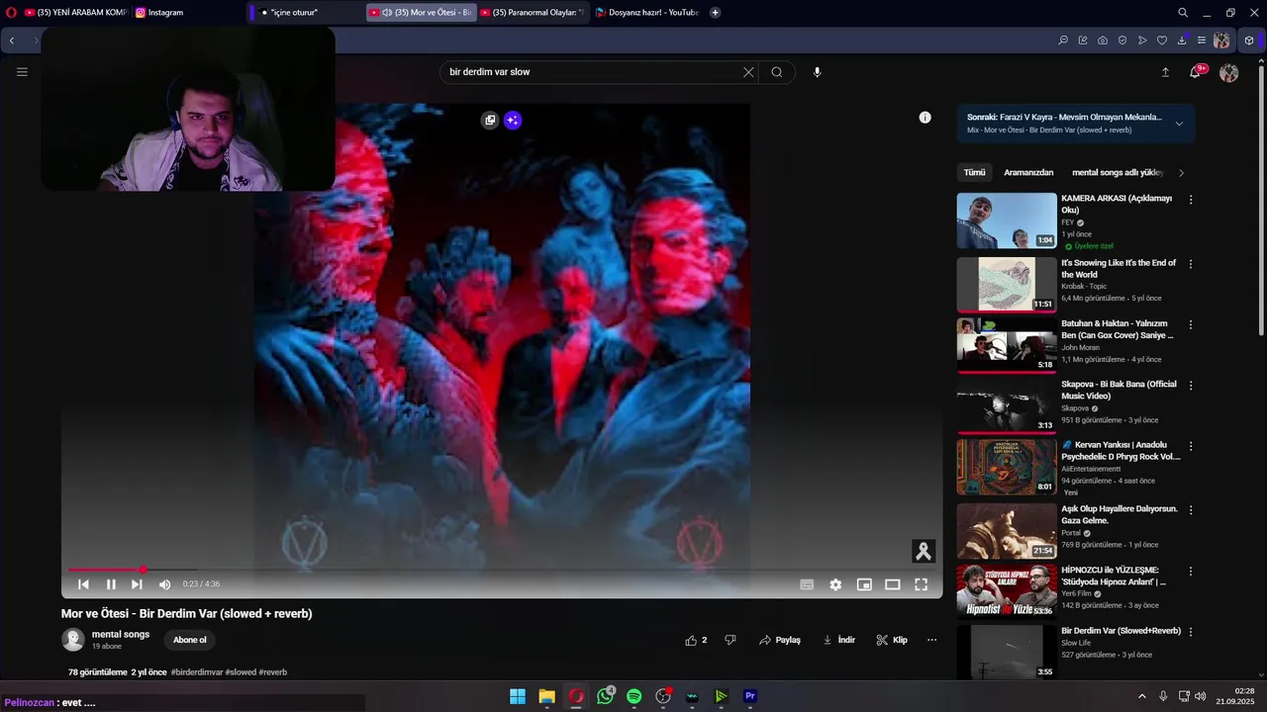Open options for KAMERA ARKASI video
This screenshot has width=1267, height=712.
(x=1191, y=200)
